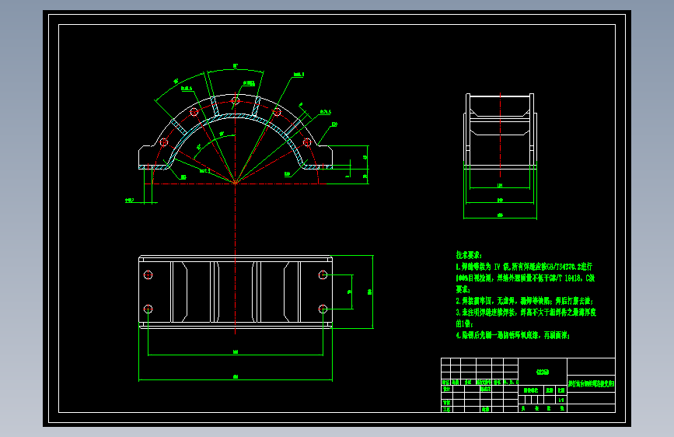
Task: Click the drawing name cell in title block
Action: pos(591,383)
